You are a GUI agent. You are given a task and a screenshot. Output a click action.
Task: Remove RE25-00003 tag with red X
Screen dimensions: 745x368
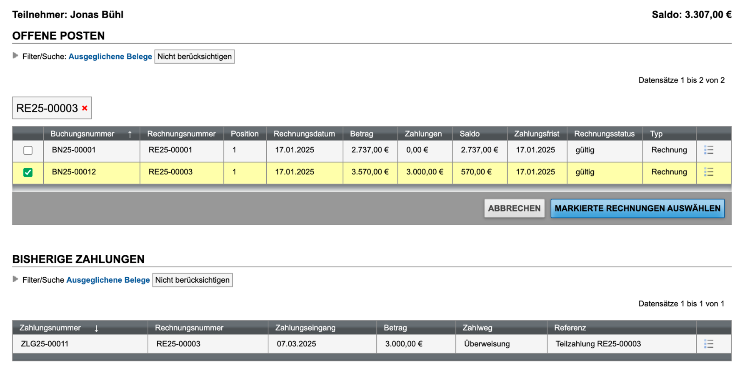coord(85,108)
